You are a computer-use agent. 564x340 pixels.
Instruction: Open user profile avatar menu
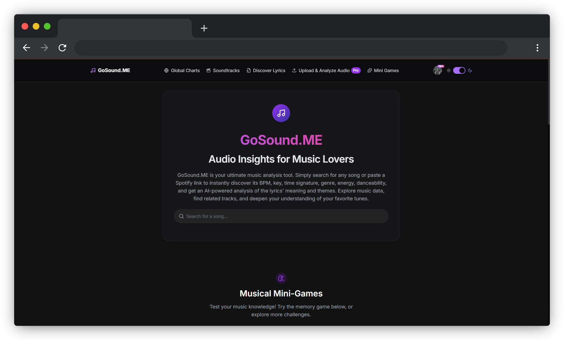tap(438, 70)
